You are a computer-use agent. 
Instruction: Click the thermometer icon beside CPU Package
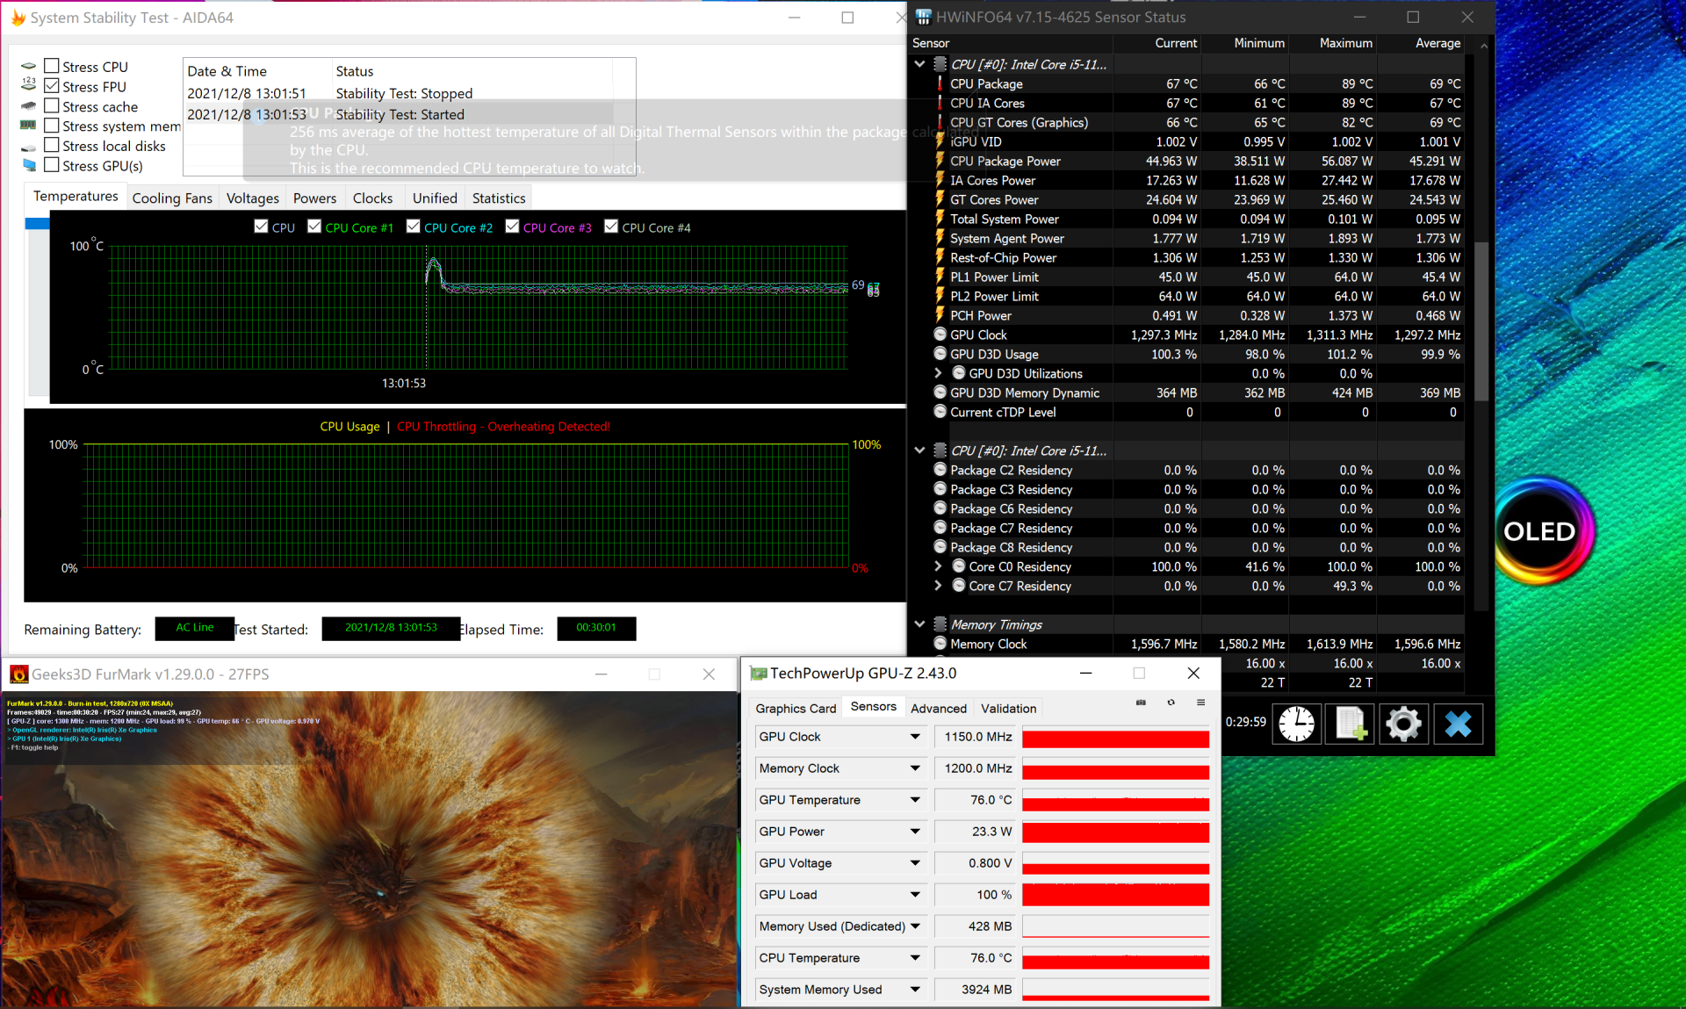[940, 83]
